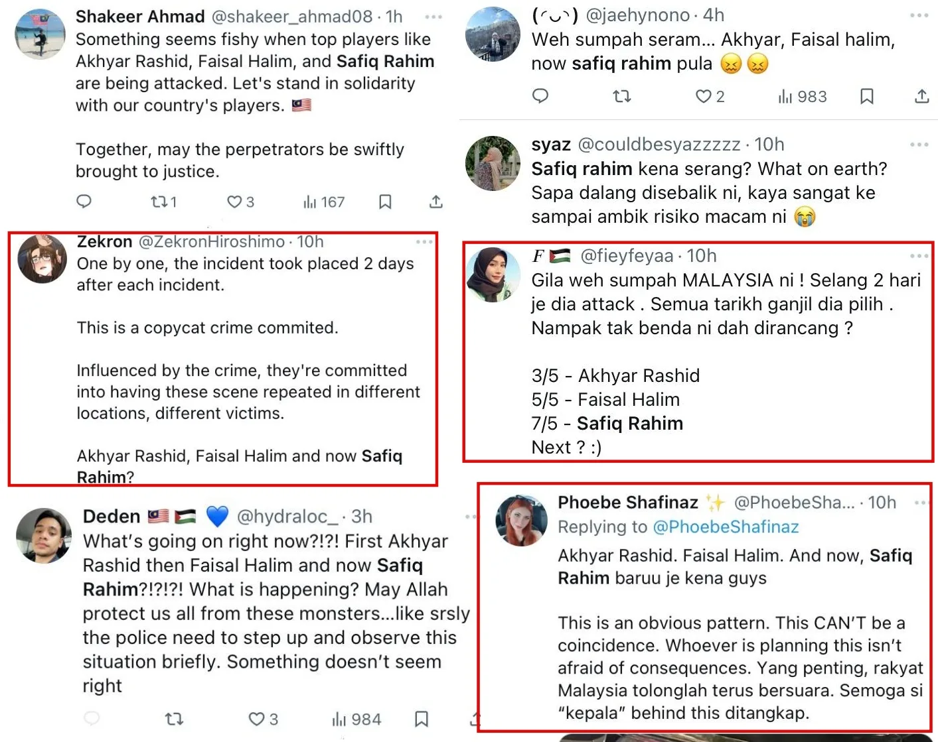Reply to Shakeer Ahmad's tweet
This screenshot has width=938, height=742.
(x=84, y=202)
